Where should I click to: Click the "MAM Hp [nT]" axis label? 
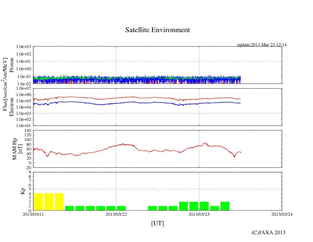point(17,149)
